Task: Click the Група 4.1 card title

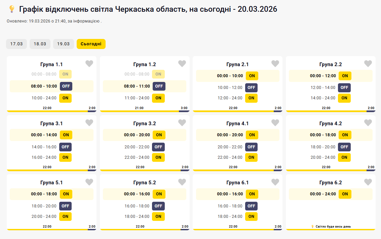Action: point(237,124)
